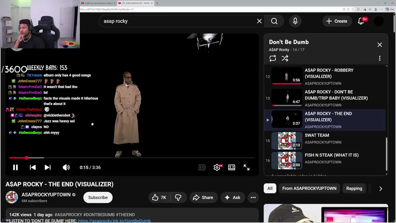Dislike the video
396x223 pixels.
point(178,198)
